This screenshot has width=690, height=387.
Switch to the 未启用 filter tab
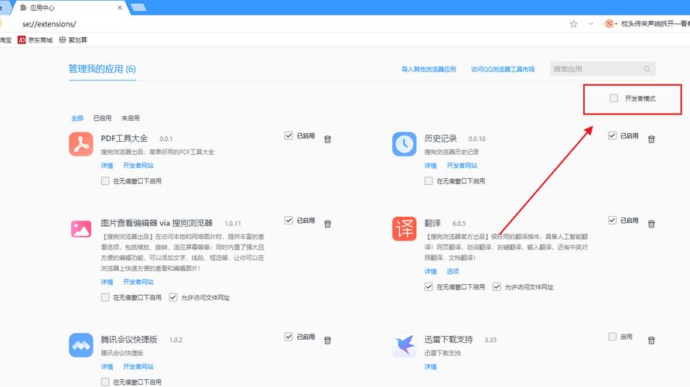[x=130, y=118]
